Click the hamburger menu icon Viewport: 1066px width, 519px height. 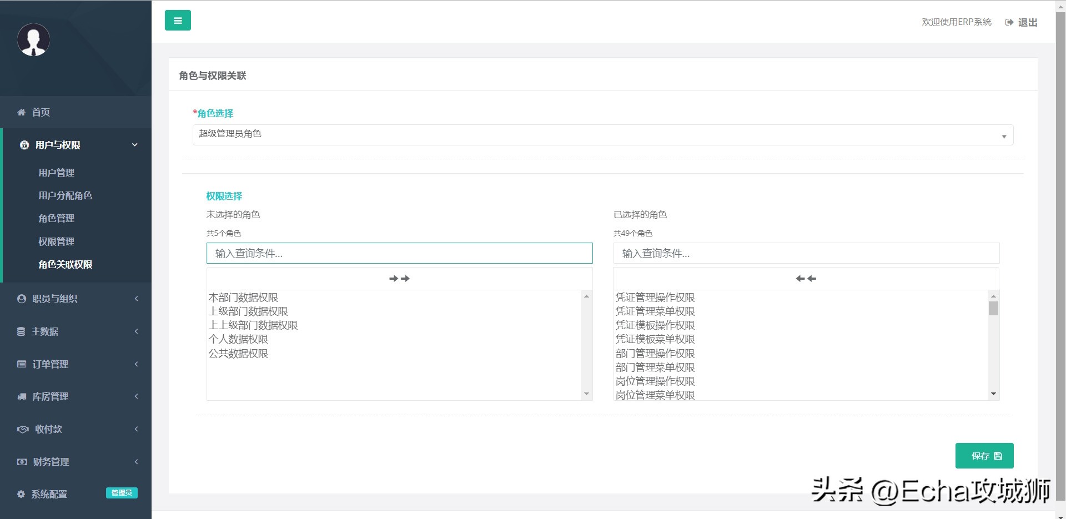click(178, 20)
